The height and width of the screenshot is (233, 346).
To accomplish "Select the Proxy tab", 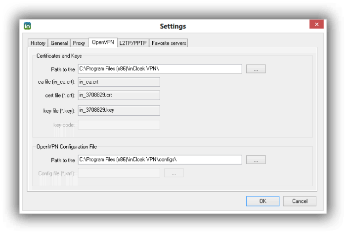I will click(79, 43).
